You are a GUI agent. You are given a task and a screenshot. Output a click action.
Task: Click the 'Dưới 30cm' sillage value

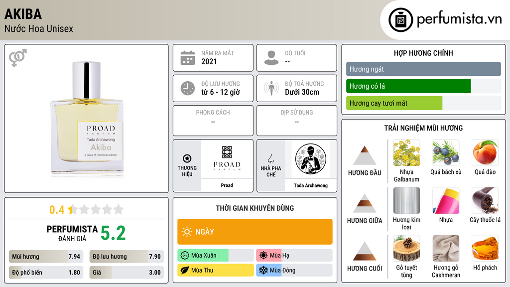pos(302,92)
